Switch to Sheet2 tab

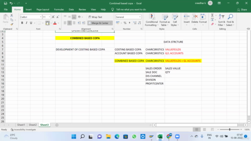(33, 125)
